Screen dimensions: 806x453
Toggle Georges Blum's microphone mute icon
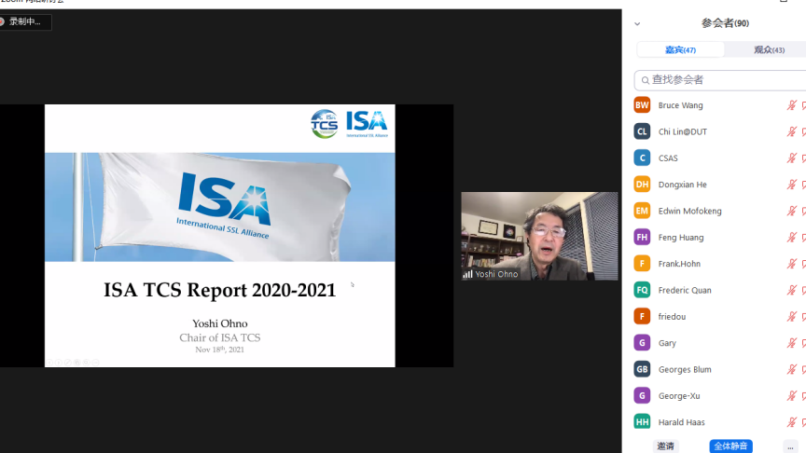click(791, 369)
